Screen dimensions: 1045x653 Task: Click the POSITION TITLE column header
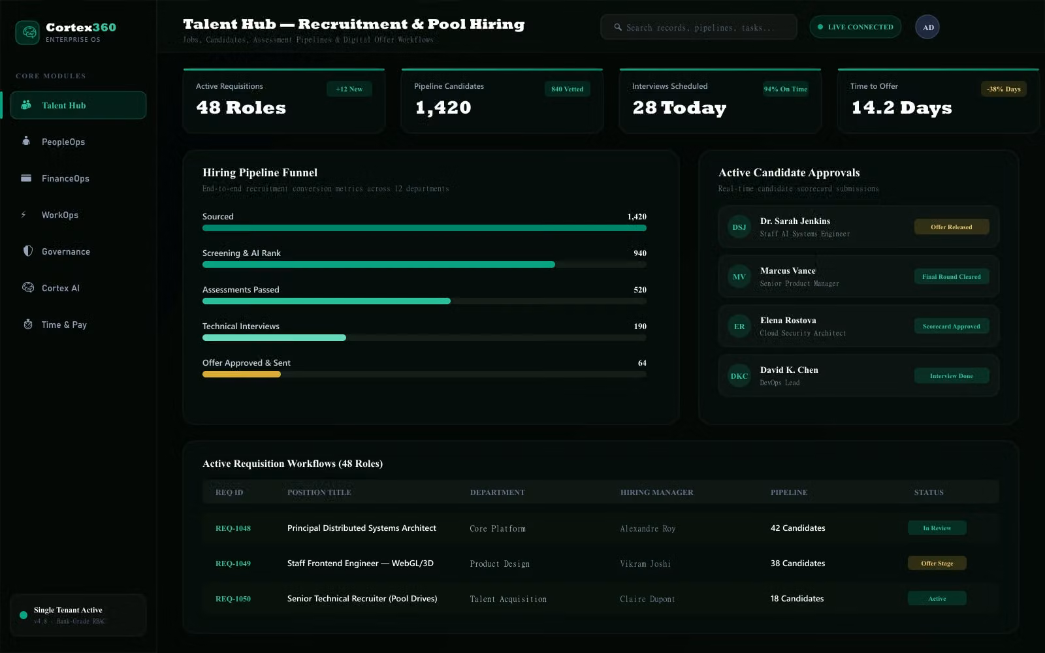(319, 492)
